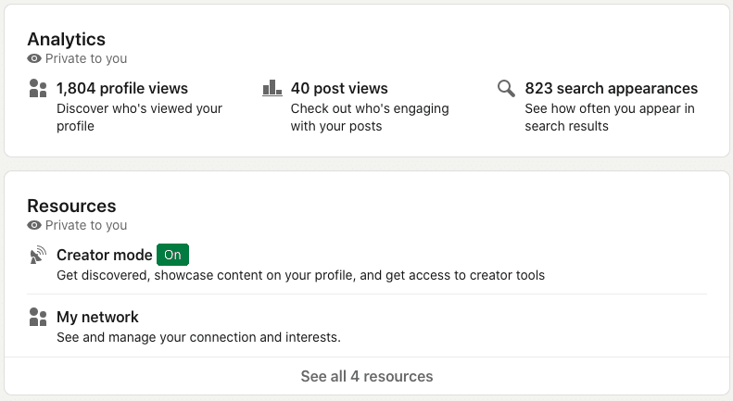Click the profile views people icon

(x=38, y=88)
